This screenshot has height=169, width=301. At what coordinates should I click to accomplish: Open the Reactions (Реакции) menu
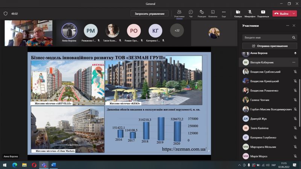(202, 14)
